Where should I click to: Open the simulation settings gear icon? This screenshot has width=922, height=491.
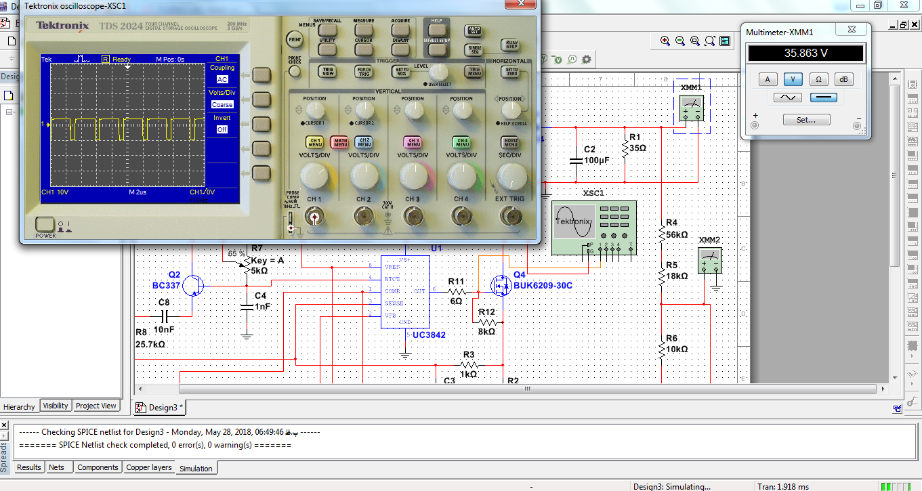pos(587,60)
